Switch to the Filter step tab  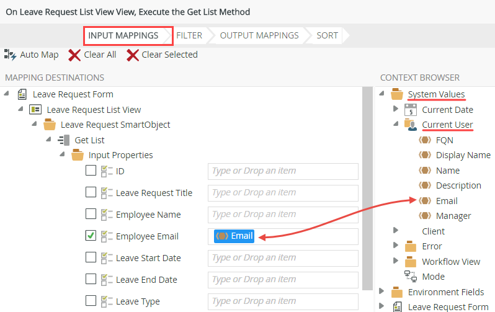[190, 36]
